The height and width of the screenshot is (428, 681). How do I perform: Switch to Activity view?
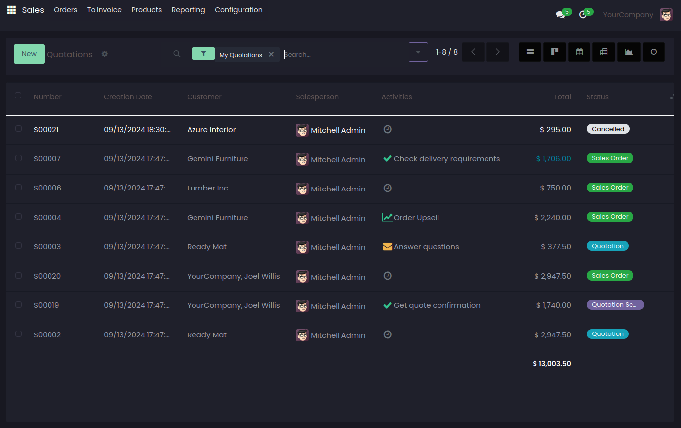(x=653, y=52)
